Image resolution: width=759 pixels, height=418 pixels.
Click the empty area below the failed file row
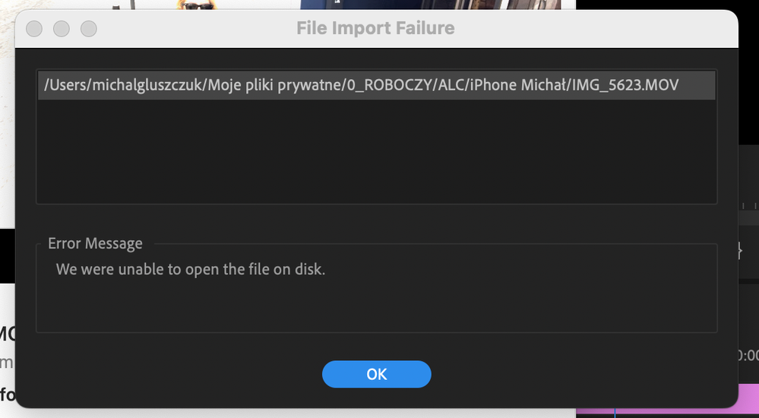click(x=377, y=151)
